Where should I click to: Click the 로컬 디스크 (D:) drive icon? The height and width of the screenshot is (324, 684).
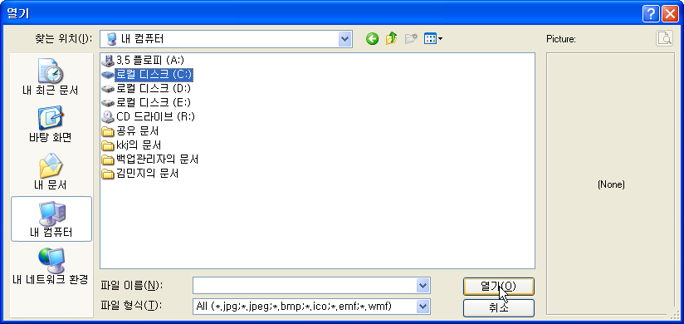(107, 89)
